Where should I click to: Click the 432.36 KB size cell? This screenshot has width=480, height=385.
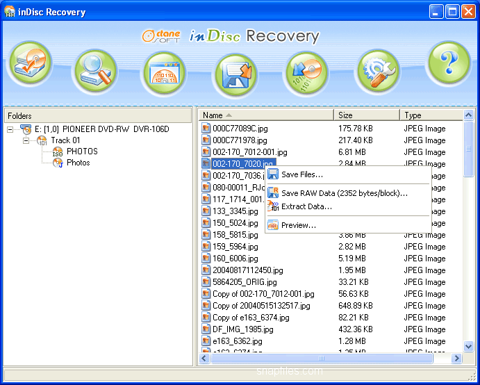click(356, 329)
